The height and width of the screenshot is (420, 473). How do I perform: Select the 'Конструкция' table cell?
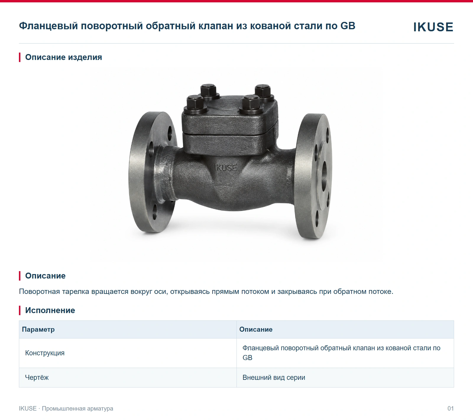pyautogui.click(x=128, y=353)
